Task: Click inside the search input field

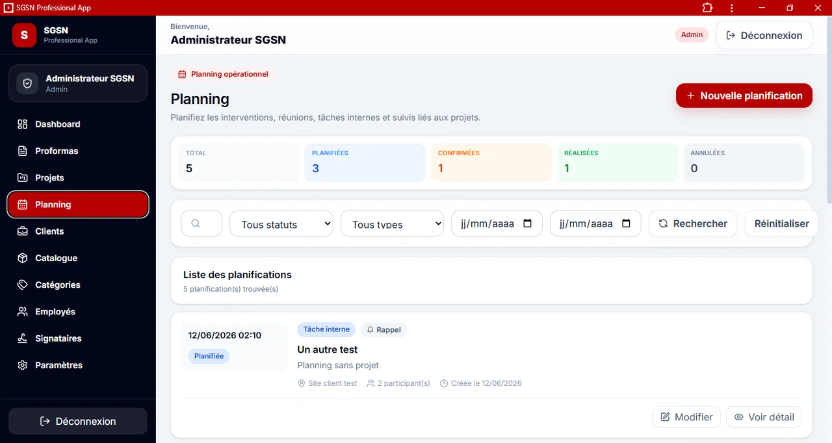Action: coord(201,223)
